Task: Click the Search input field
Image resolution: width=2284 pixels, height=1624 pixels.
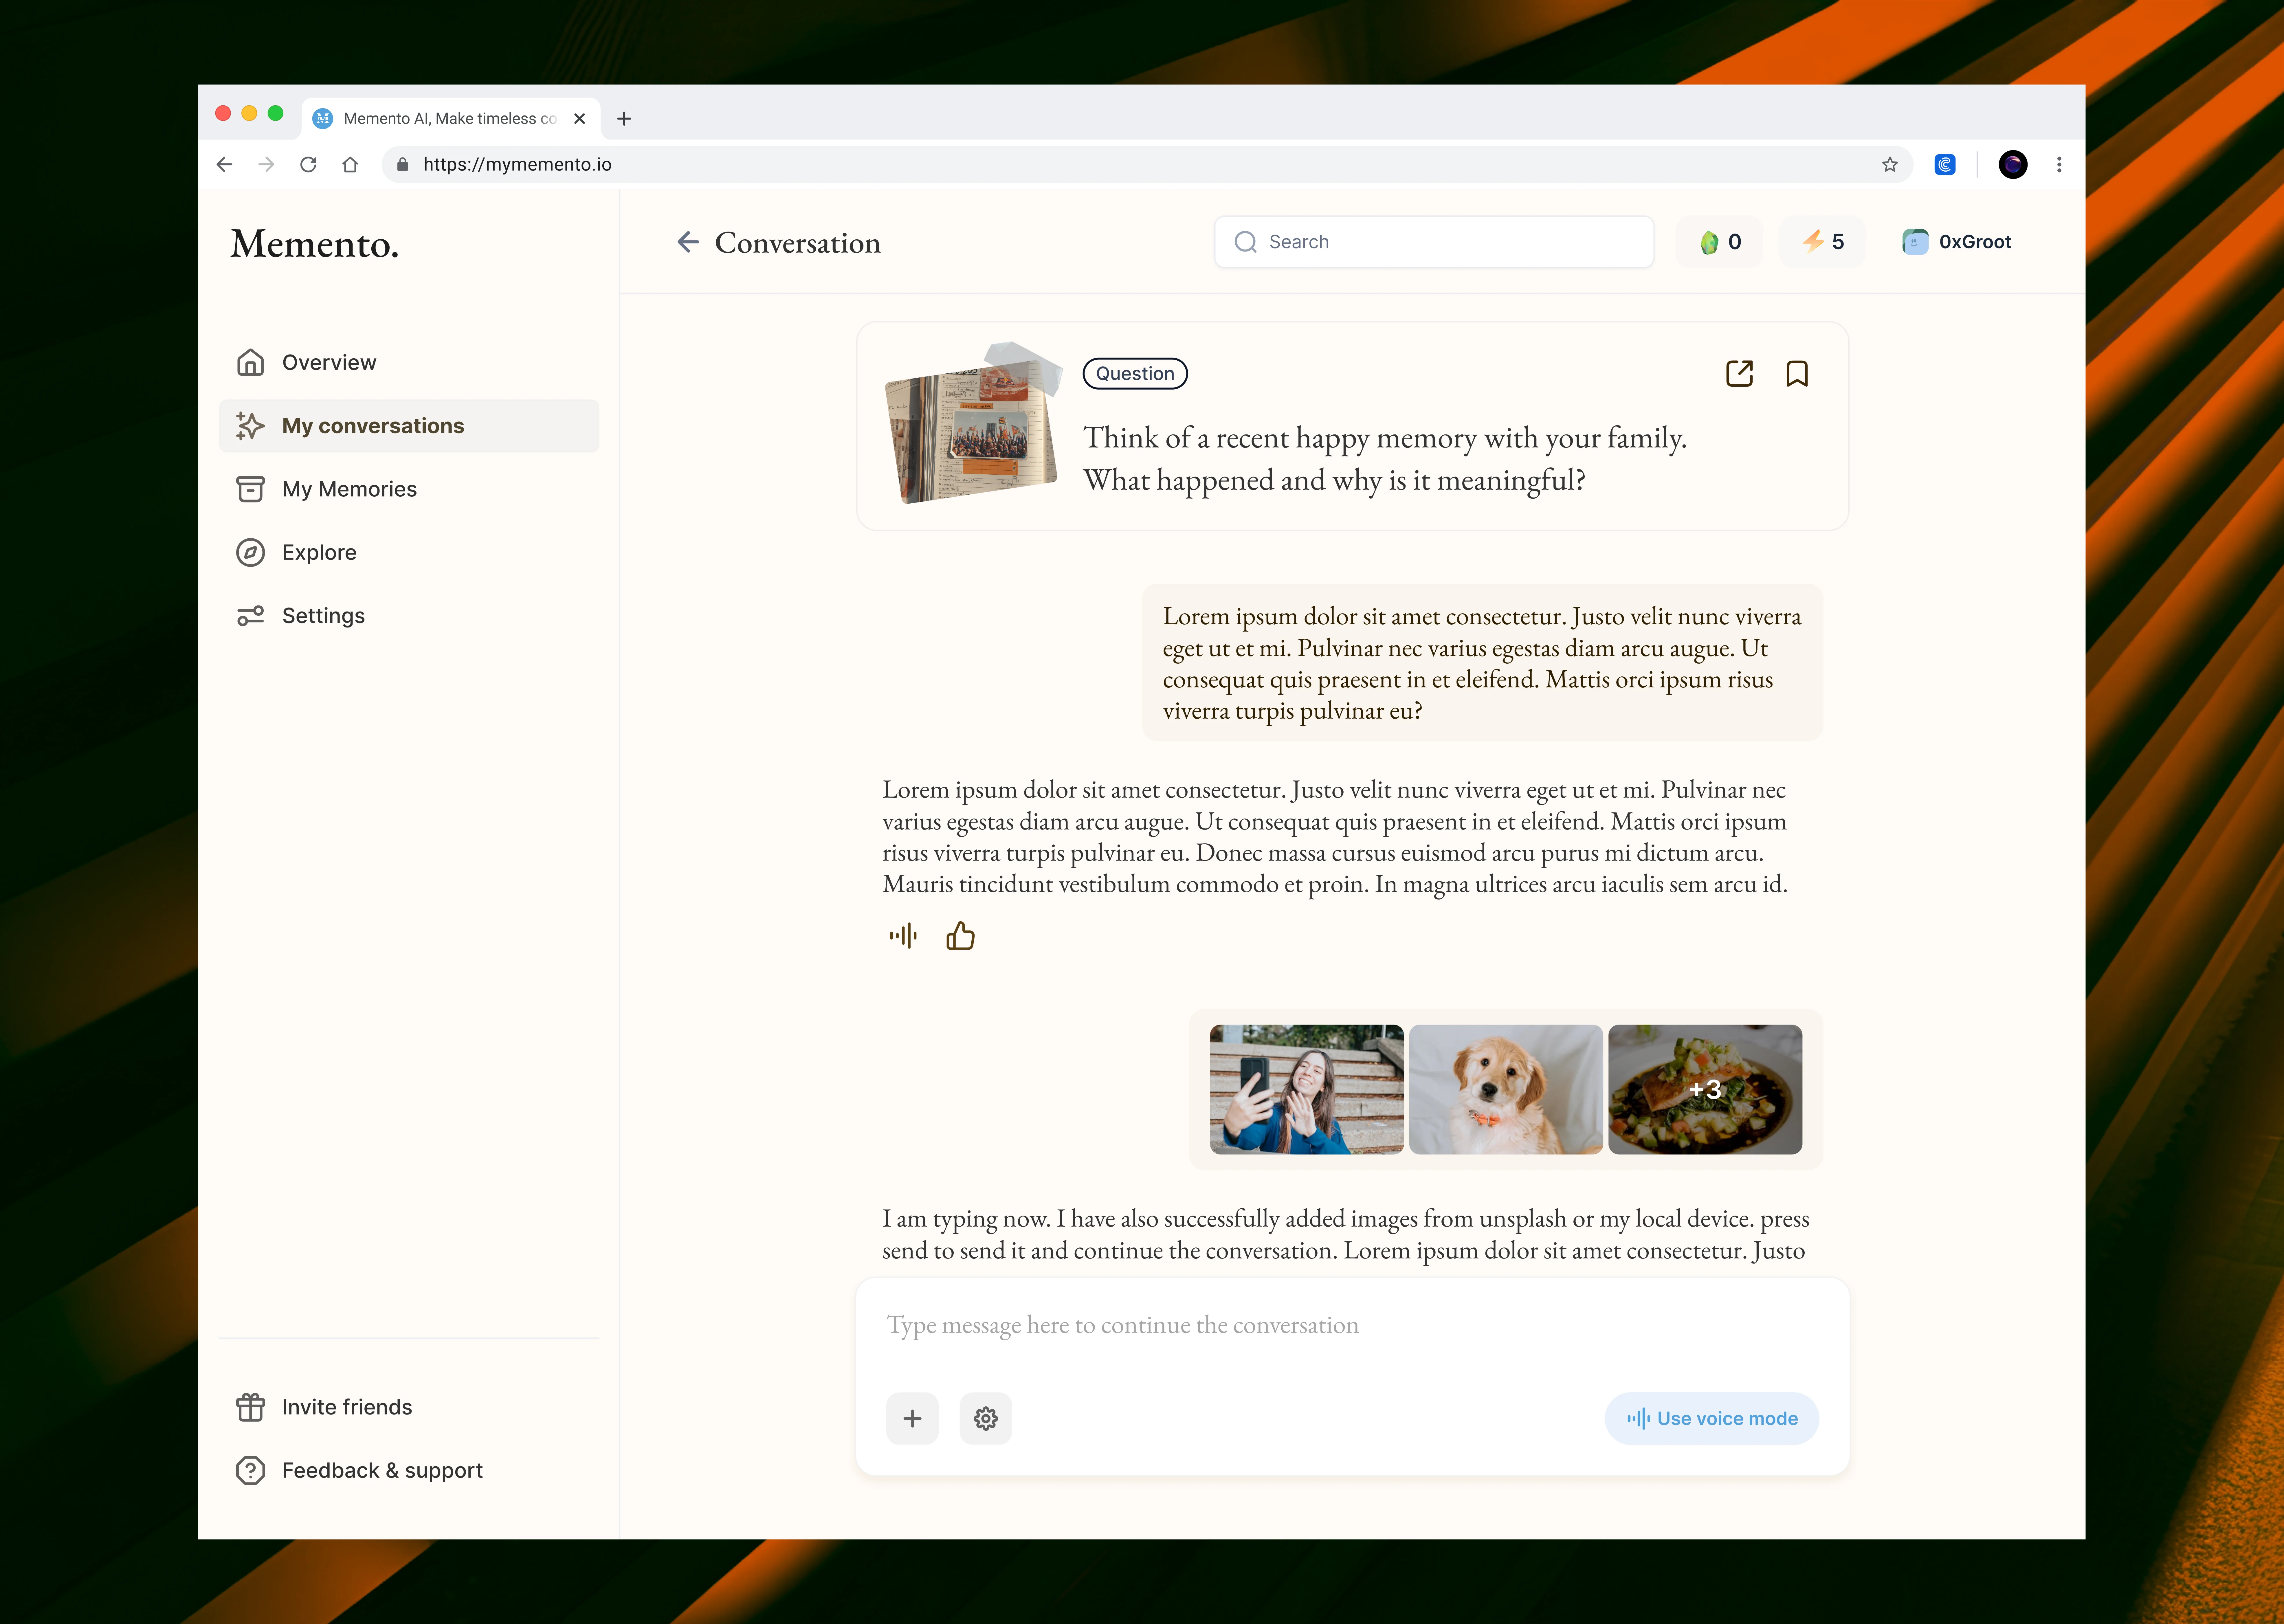Action: pos(1433,242)
